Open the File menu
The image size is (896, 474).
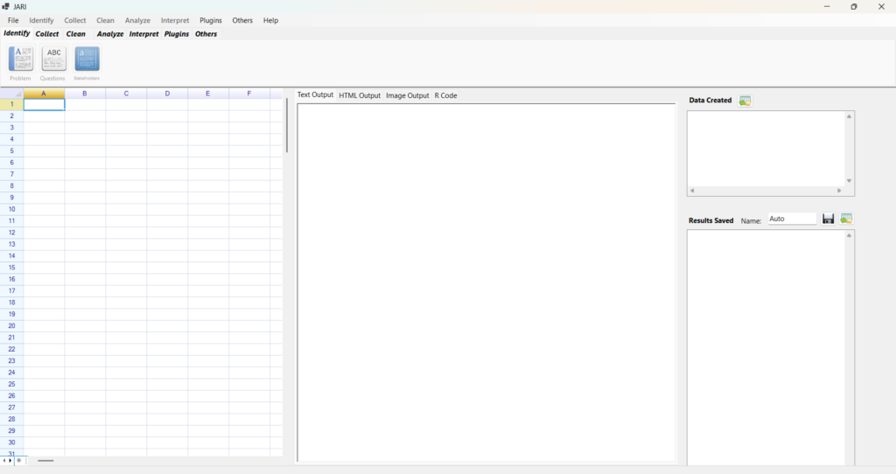click(x=13, y=20)
